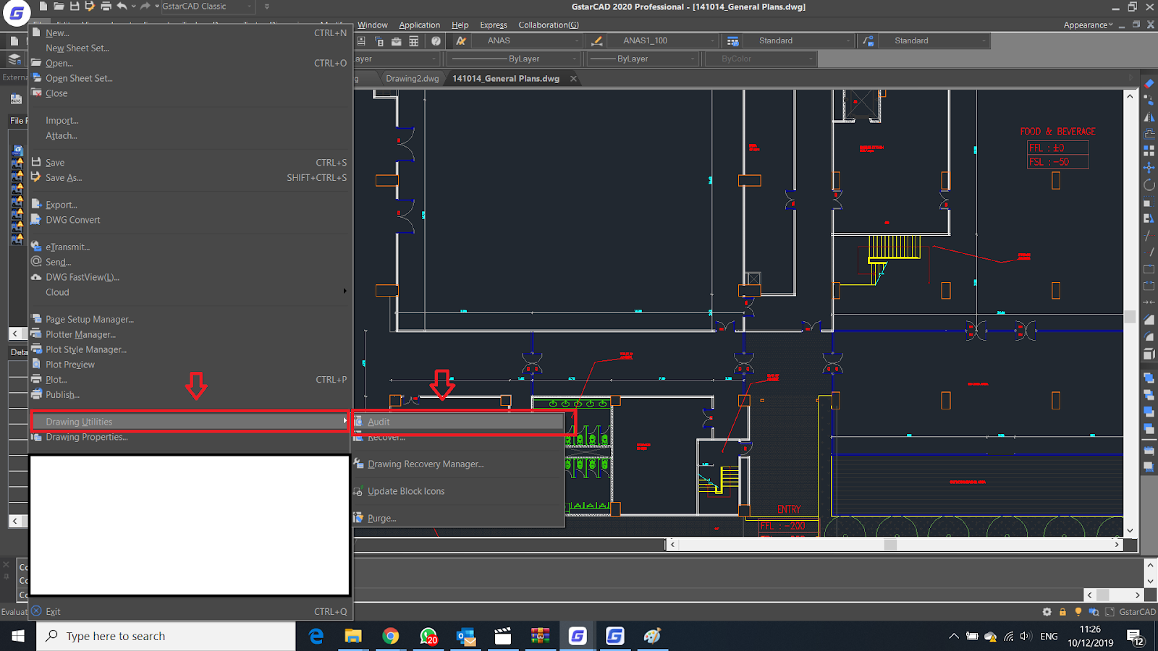
Task: Toggle the lock icon in the status bar
Action: coord(1062,611)
